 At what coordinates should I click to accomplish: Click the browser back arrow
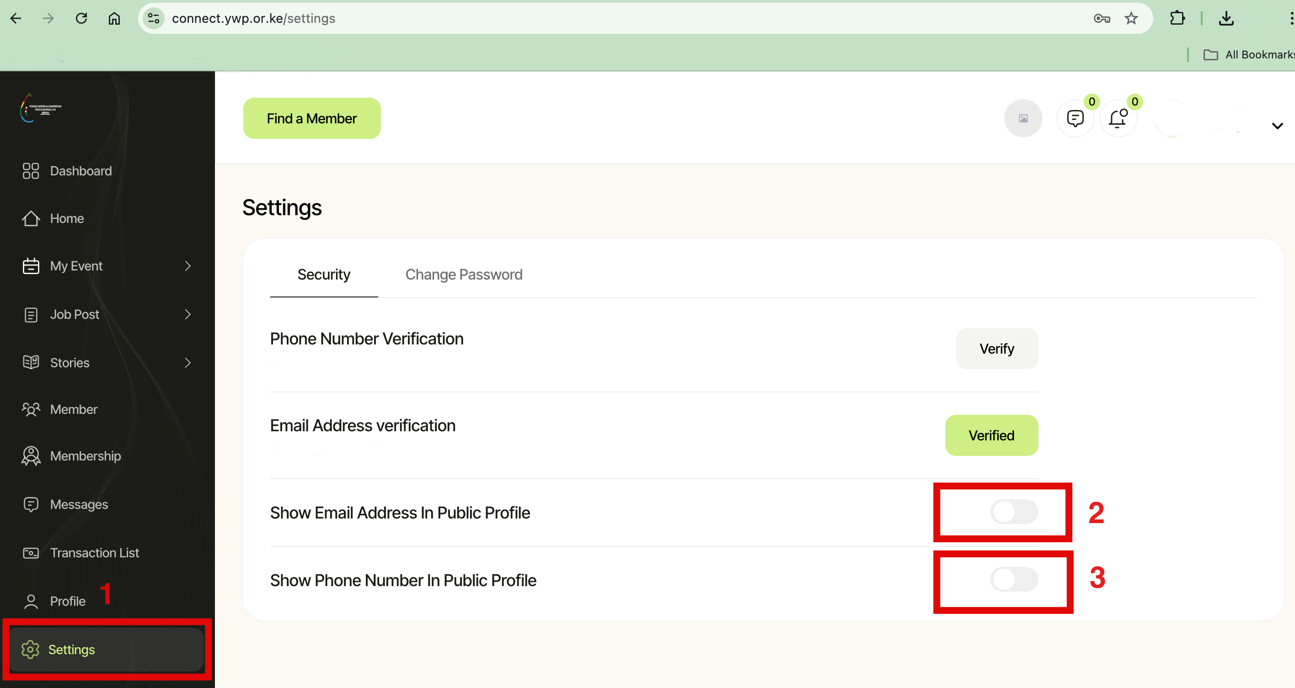16,19
